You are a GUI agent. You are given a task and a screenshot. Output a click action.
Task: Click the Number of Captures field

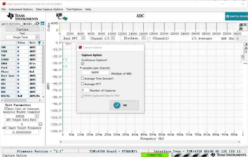click(85, 90)
